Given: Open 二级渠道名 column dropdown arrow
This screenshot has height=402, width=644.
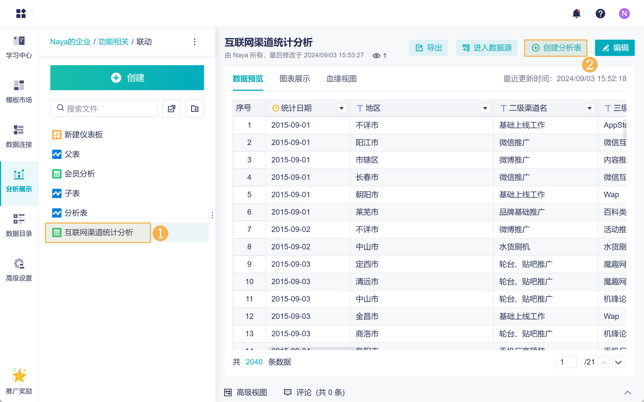Looking at the screenshot, I should [x=590, y=108].
